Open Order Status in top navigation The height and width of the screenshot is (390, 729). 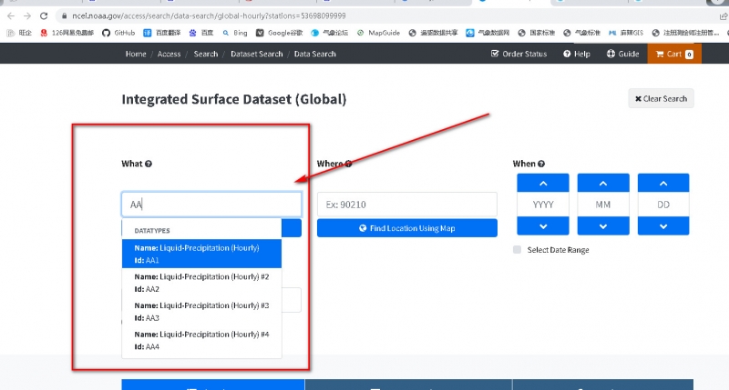tap(519, 55)
